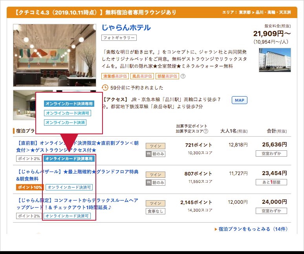Screen dimensions: 304x254
Task: Open the フォトギャラリー button
Action: click(119, 38)
